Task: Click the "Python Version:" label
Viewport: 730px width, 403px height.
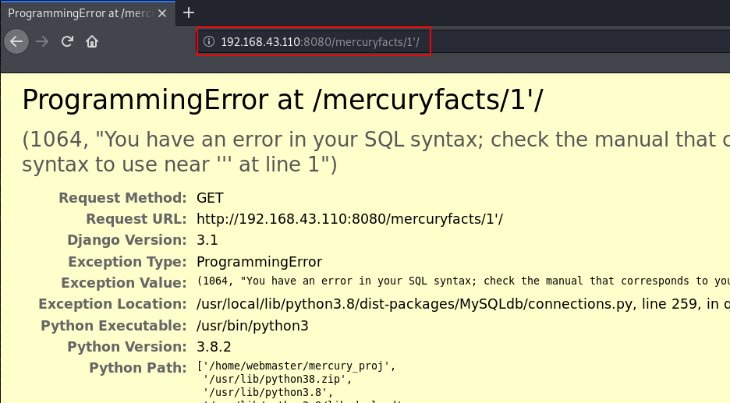Action: [x=126, y=347]
